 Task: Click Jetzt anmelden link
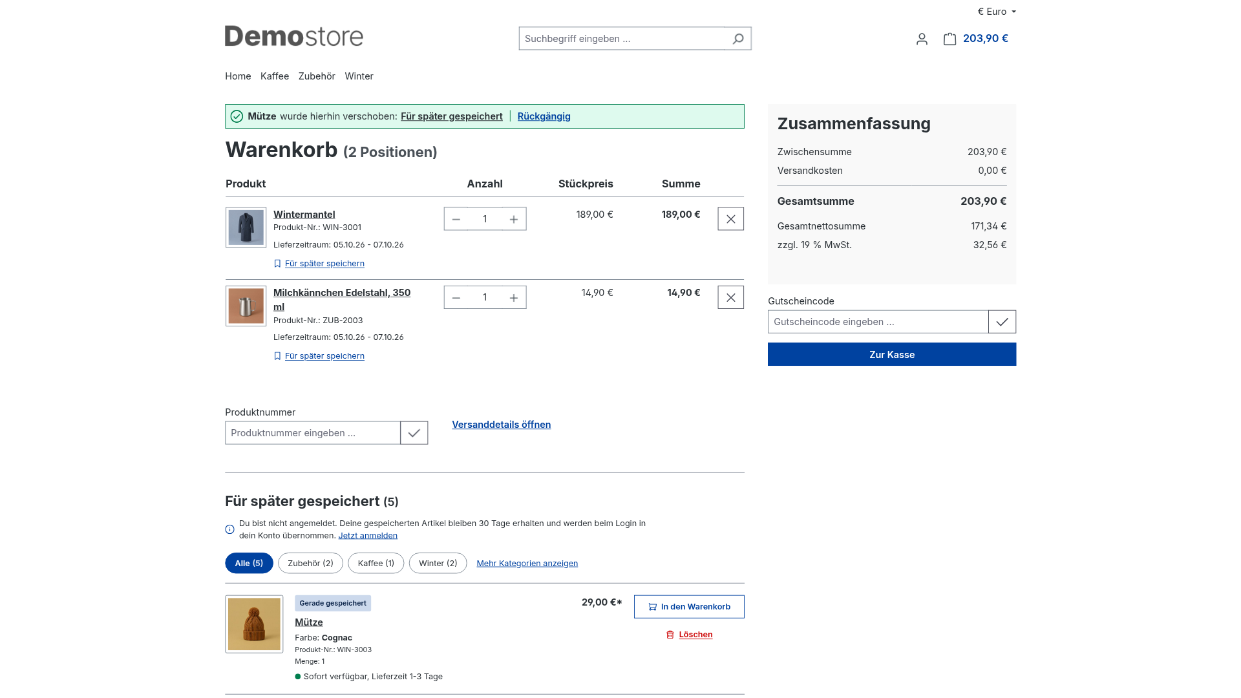(368, 536)
